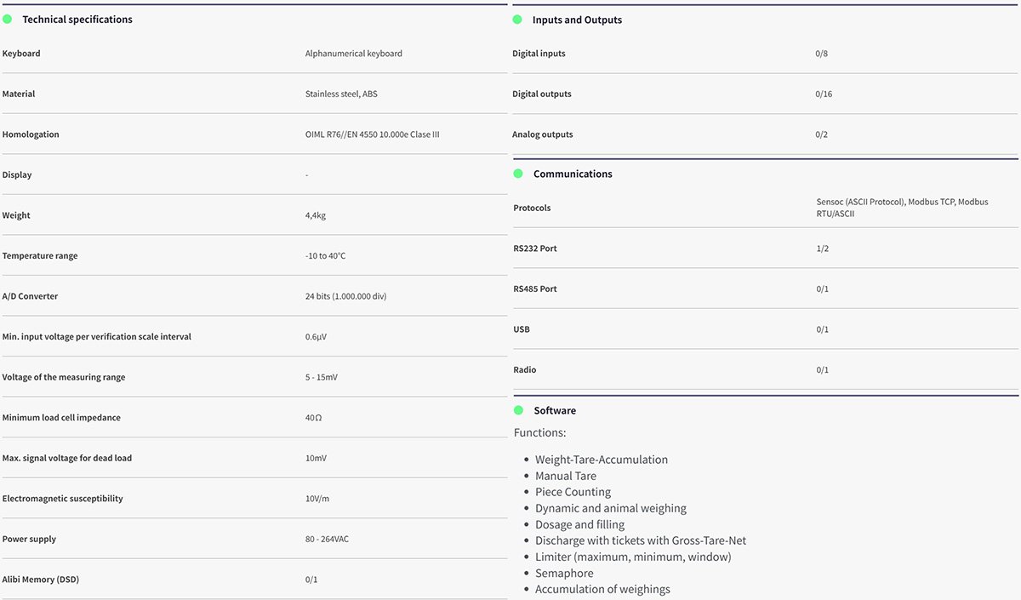Click the green bullet beside Communications

tap(517, 174)
